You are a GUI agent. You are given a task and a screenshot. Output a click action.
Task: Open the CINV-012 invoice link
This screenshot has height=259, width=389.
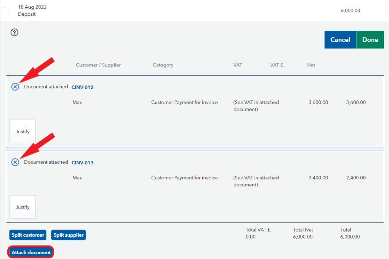coord(83,87)
